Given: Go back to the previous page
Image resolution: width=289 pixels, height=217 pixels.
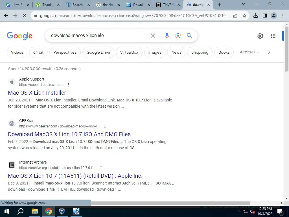Looking at the screenshot, I should [6, 16].
